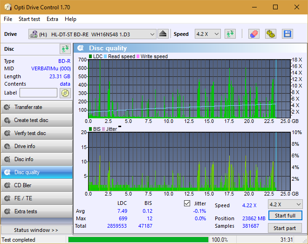Click the Extra tests sidebar icon
The height and width of the screenshot is (244, 308).
point(7,211)
